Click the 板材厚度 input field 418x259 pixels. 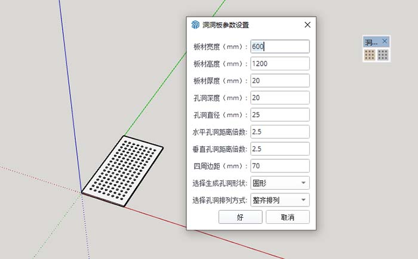[280, 81]
